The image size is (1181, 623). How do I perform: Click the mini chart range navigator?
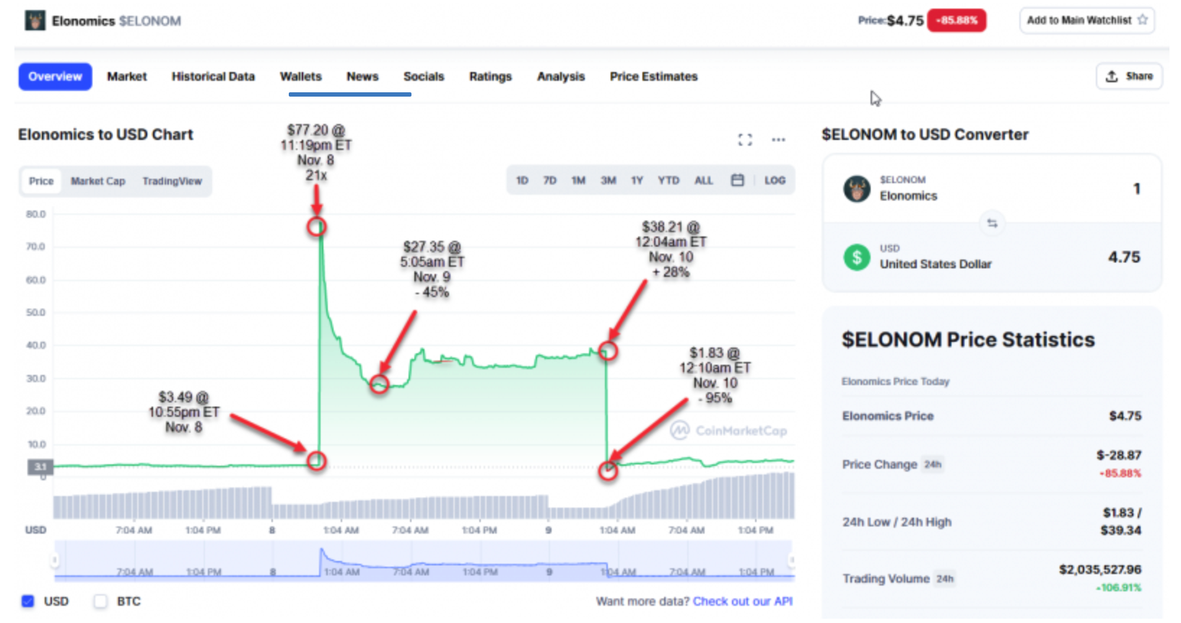424,560
